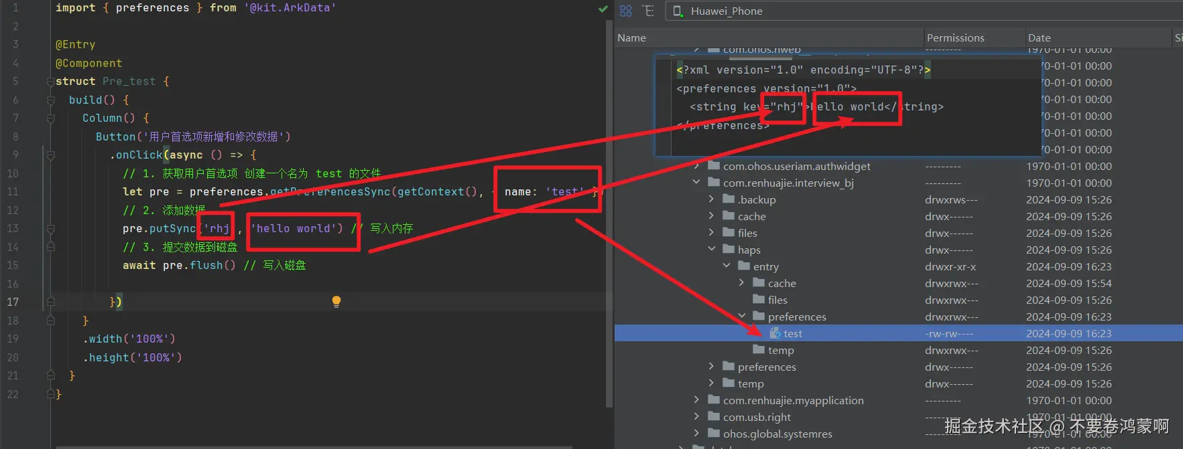Click -rw-rw---- permission of test row
This screenshot has width=1183, height=449.
tap(949, 333)
